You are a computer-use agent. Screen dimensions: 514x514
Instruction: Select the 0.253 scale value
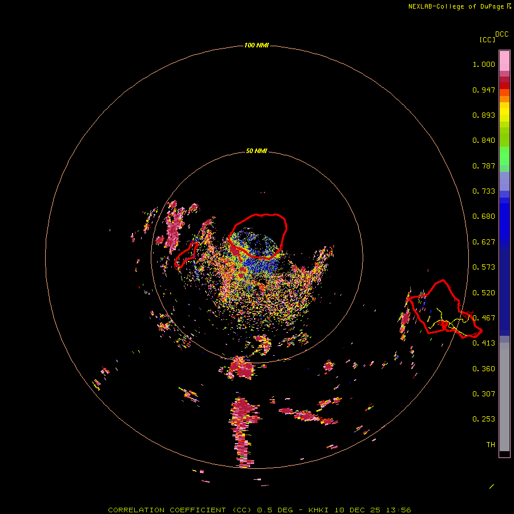click(484, 419)
